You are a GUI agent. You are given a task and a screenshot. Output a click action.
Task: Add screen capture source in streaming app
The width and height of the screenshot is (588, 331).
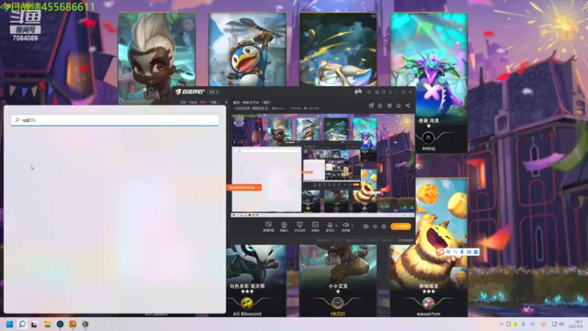click(268, 227)
